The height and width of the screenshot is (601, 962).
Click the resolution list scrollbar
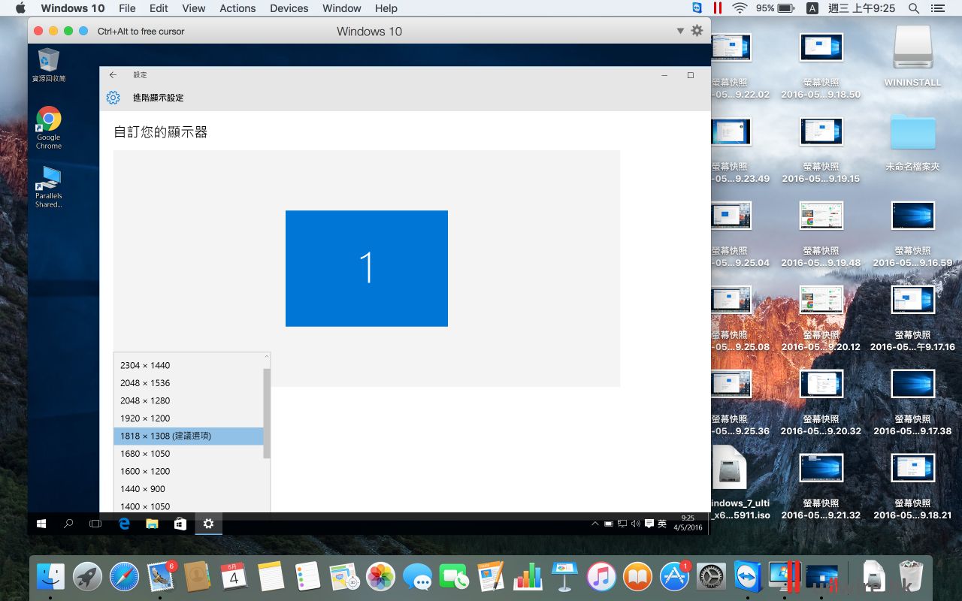tap(267, 413)
